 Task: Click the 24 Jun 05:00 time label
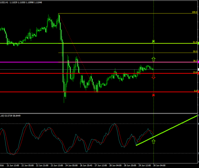click(x=71, y=166)
